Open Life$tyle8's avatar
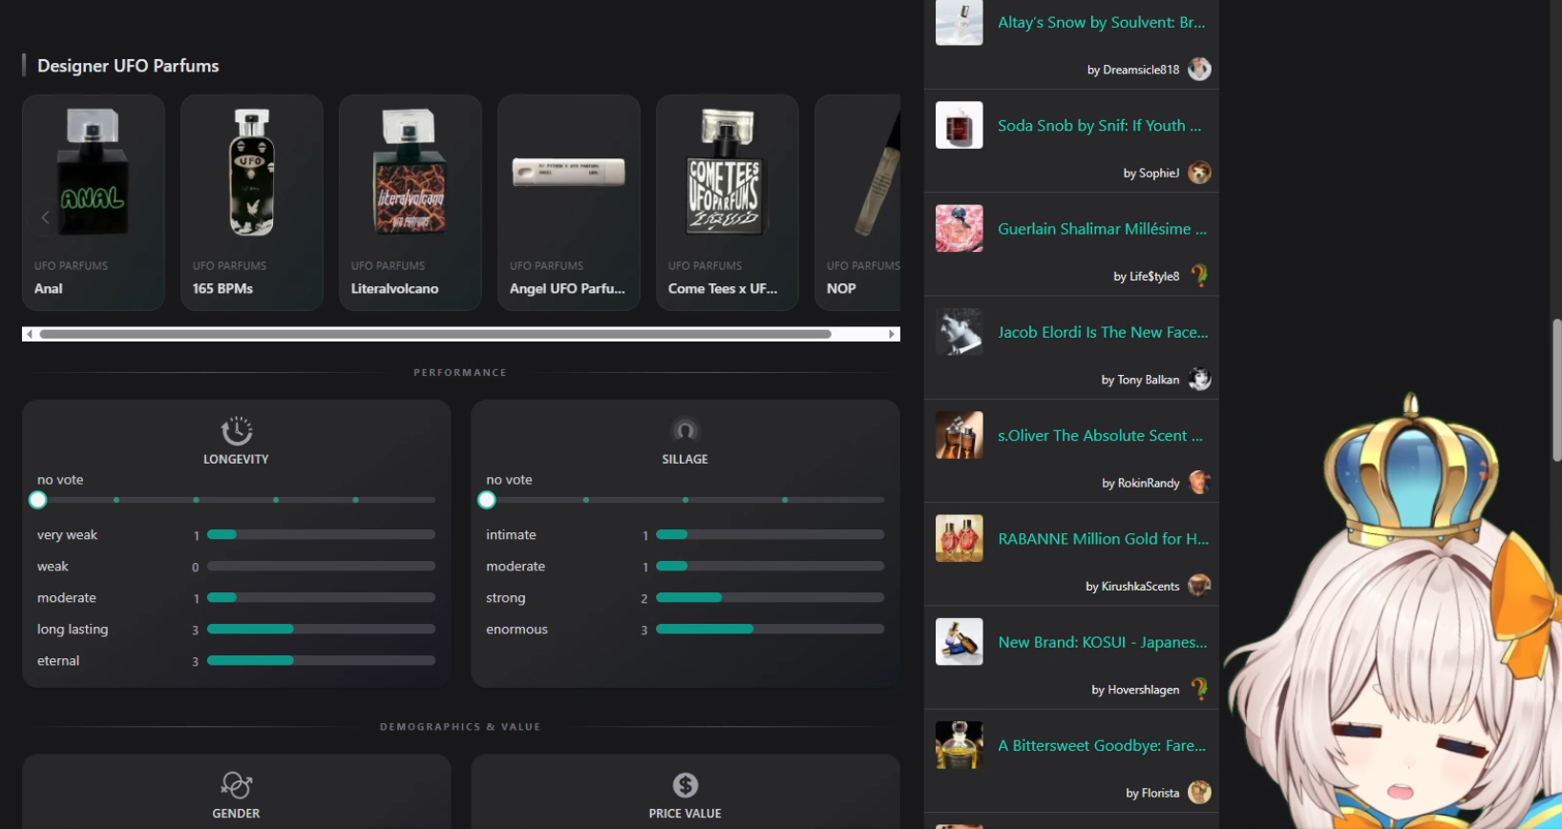The width and height of the screenshot is (1562, 829). 1199,276
